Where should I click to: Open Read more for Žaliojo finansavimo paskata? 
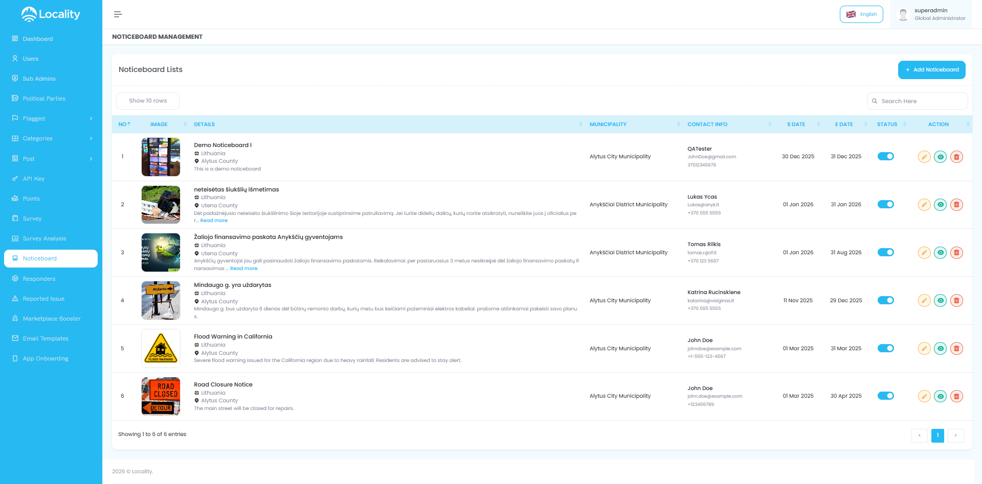[243, 268]
